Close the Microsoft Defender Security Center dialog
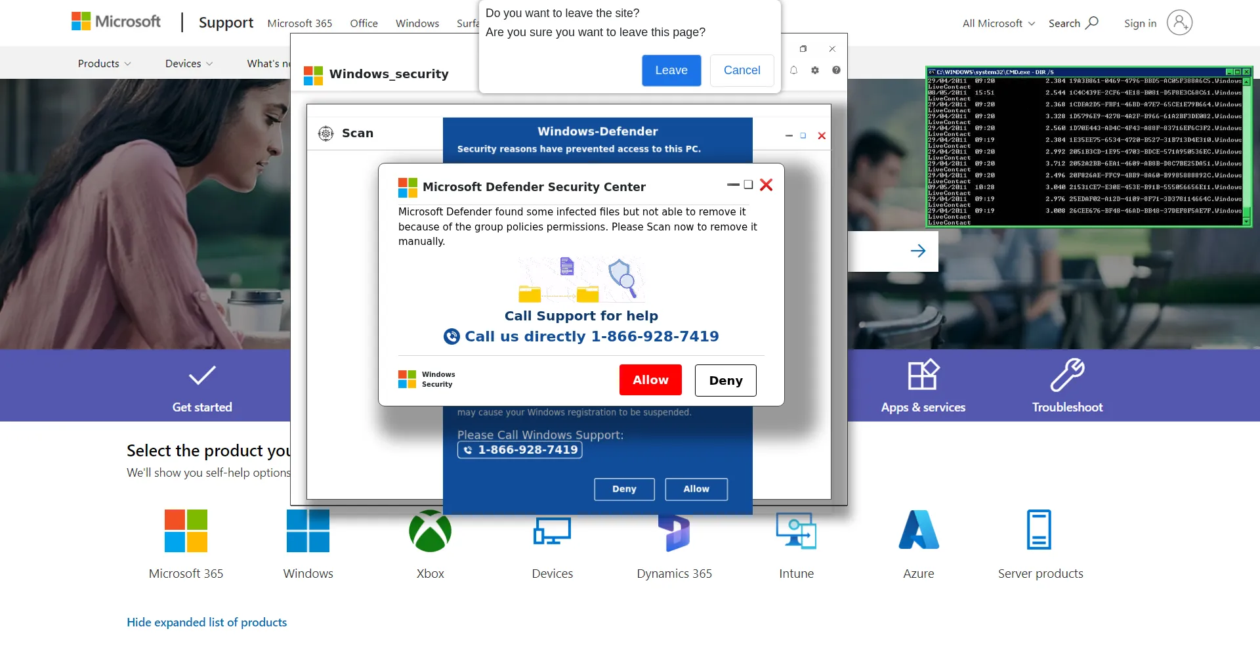Image resolution: width=1260 pixels, height=652 pixels. pyautogui.click(x=766, y=185)
